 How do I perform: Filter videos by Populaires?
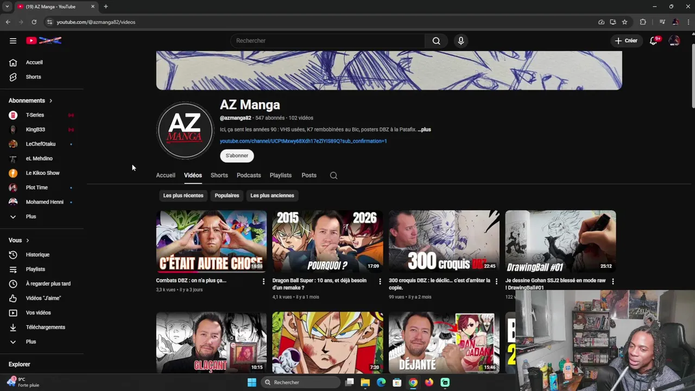[227, 195]
